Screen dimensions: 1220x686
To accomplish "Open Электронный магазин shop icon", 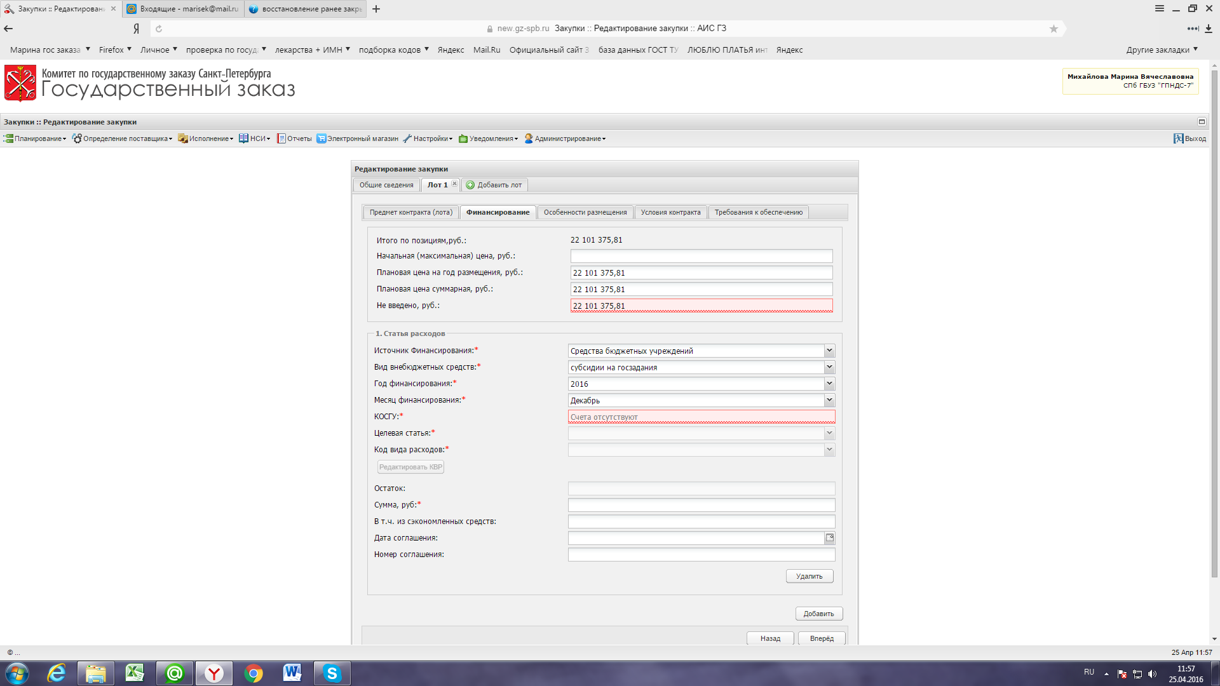I will tap(322, 138).
